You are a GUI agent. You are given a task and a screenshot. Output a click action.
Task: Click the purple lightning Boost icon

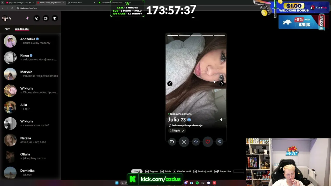[x=27, y=18]
